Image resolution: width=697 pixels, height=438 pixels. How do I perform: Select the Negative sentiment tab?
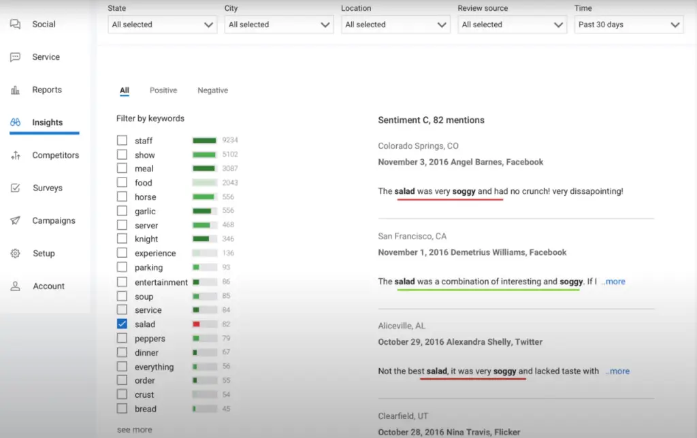click(x=212, y=90)
